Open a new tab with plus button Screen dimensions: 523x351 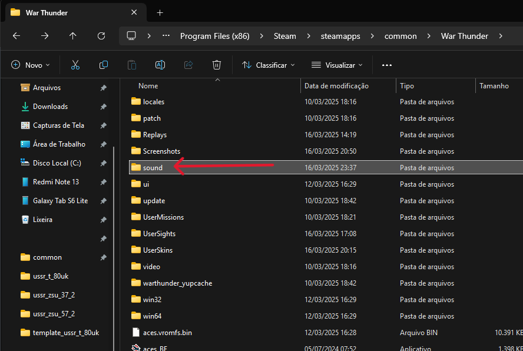click(160, 12)
